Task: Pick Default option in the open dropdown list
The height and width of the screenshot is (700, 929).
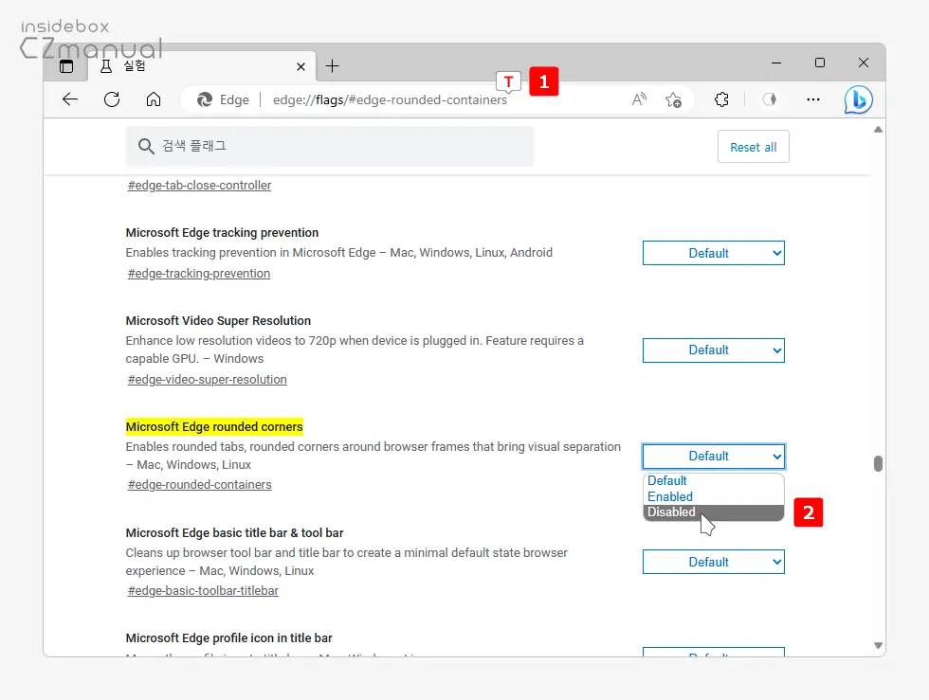Action: (x=666, y=481)
